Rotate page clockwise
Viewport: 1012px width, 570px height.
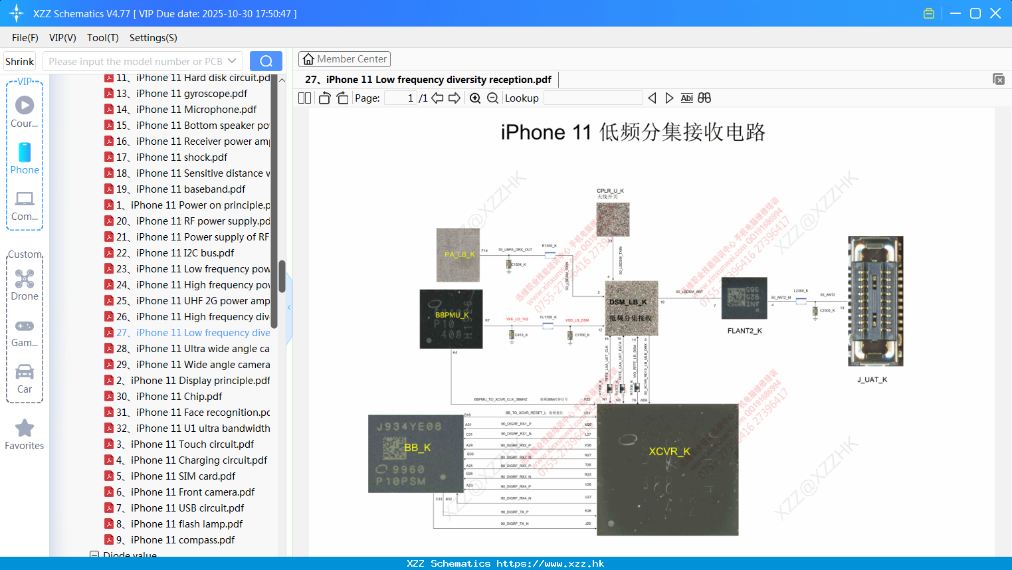pyautogui.click(x=342, y=98)
